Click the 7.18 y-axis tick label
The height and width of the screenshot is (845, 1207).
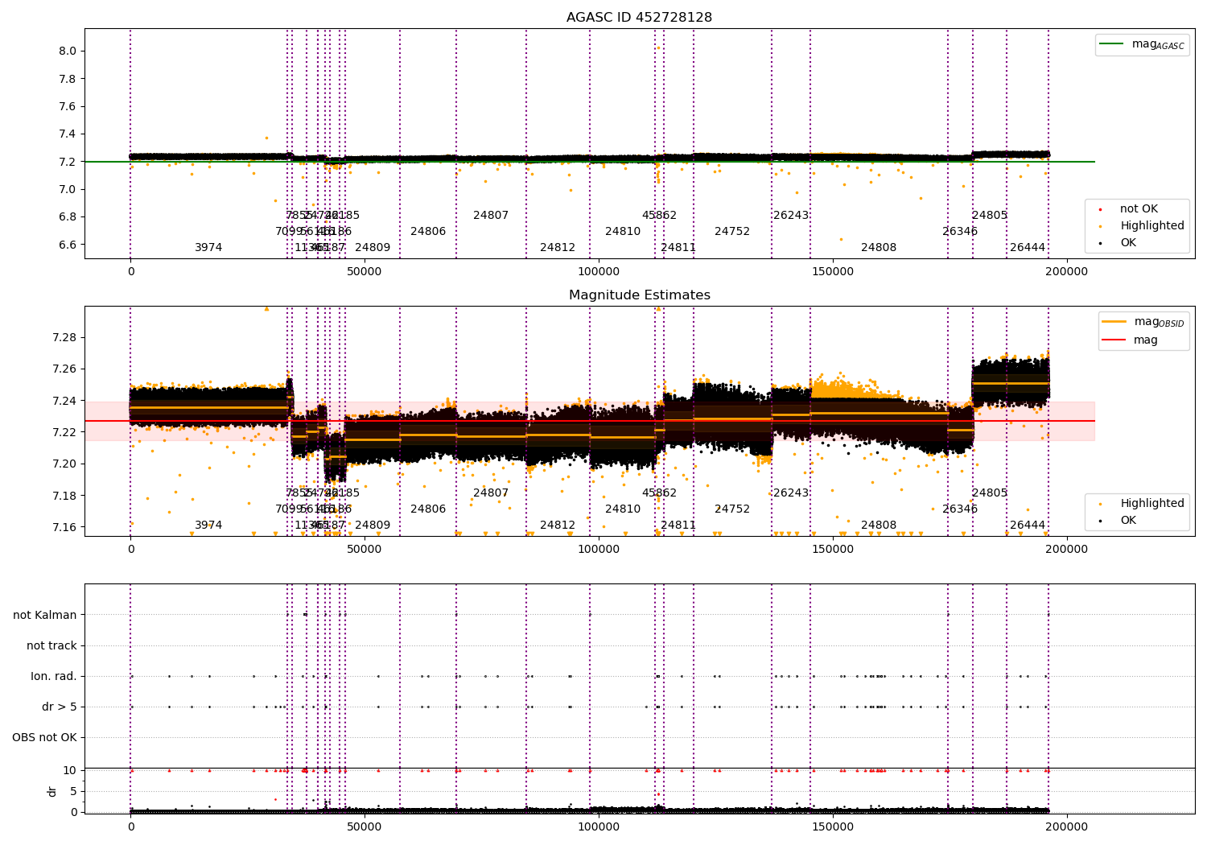point(64,495)
